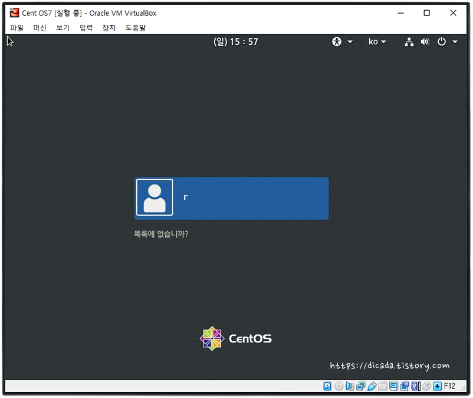Click the audio status icon in status bar

350,386
